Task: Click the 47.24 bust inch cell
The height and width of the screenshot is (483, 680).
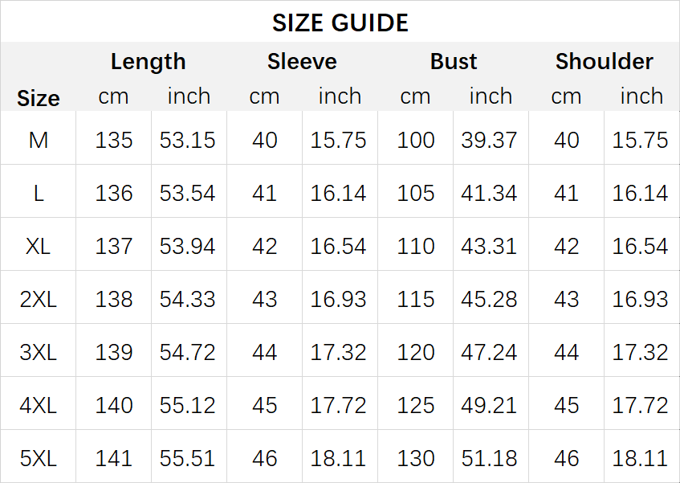Action: tap(489, 352)
